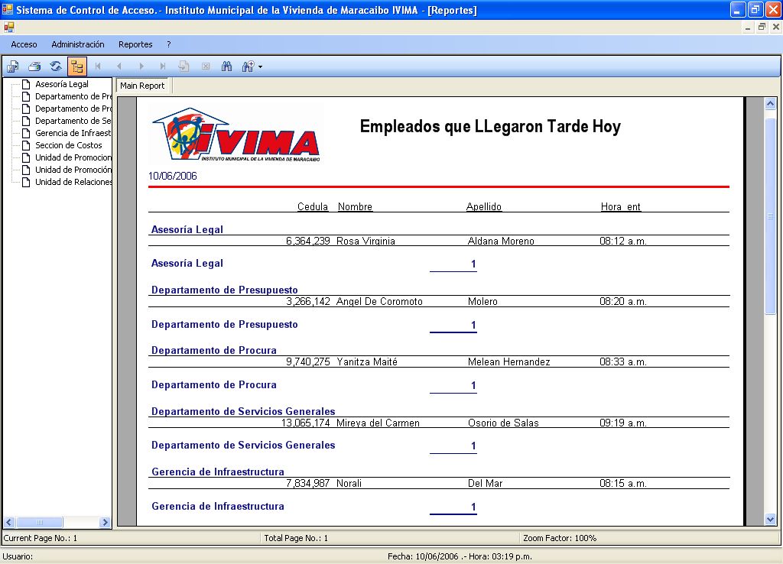The height and width of the screenshot is (564, 783).
Task: Toggle the group tree panel button
Action: point(77,66)
